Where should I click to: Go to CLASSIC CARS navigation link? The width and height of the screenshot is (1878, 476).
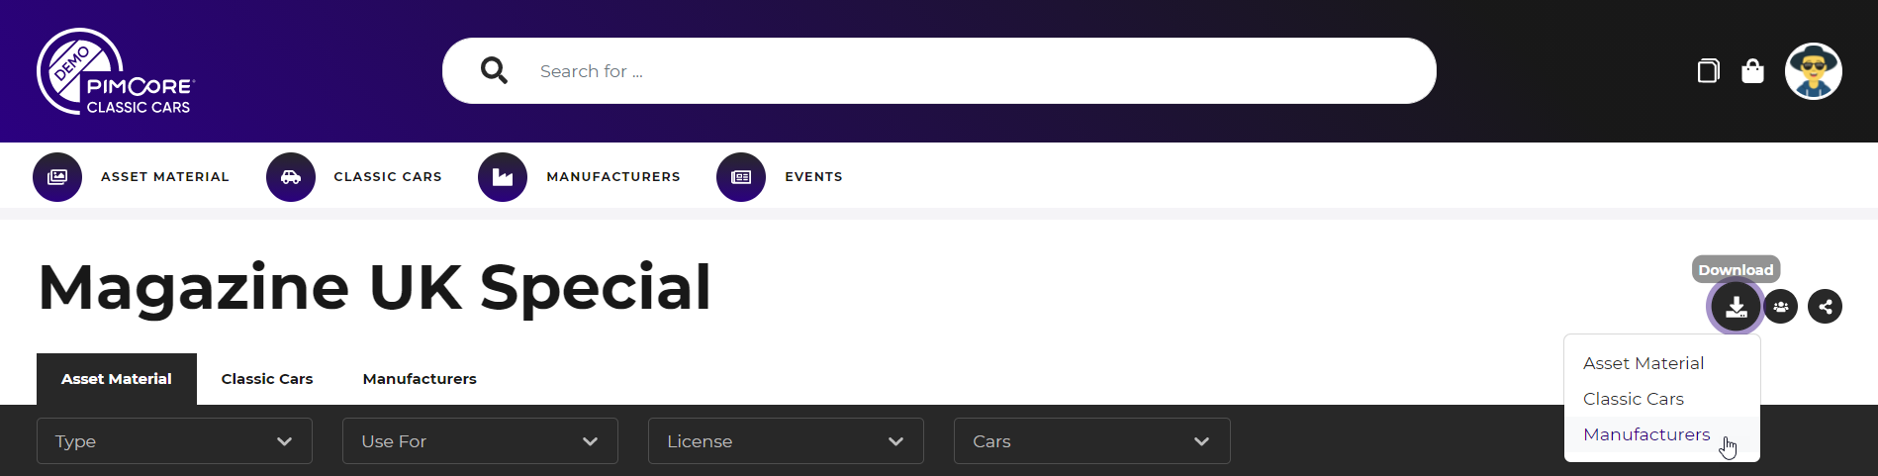[388, 177]
